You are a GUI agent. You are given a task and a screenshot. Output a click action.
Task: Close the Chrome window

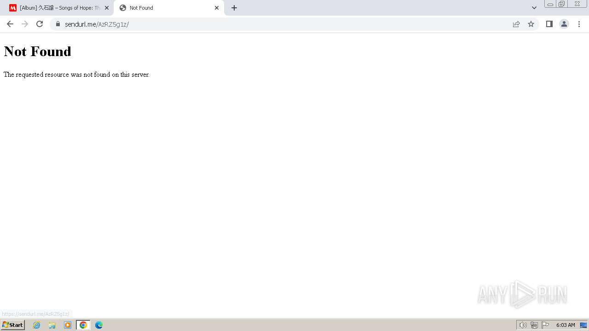[577, 4]
